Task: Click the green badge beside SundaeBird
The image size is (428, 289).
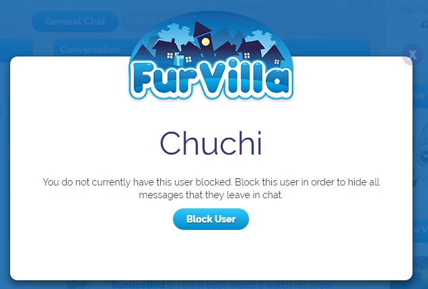Action: [170, 286]
